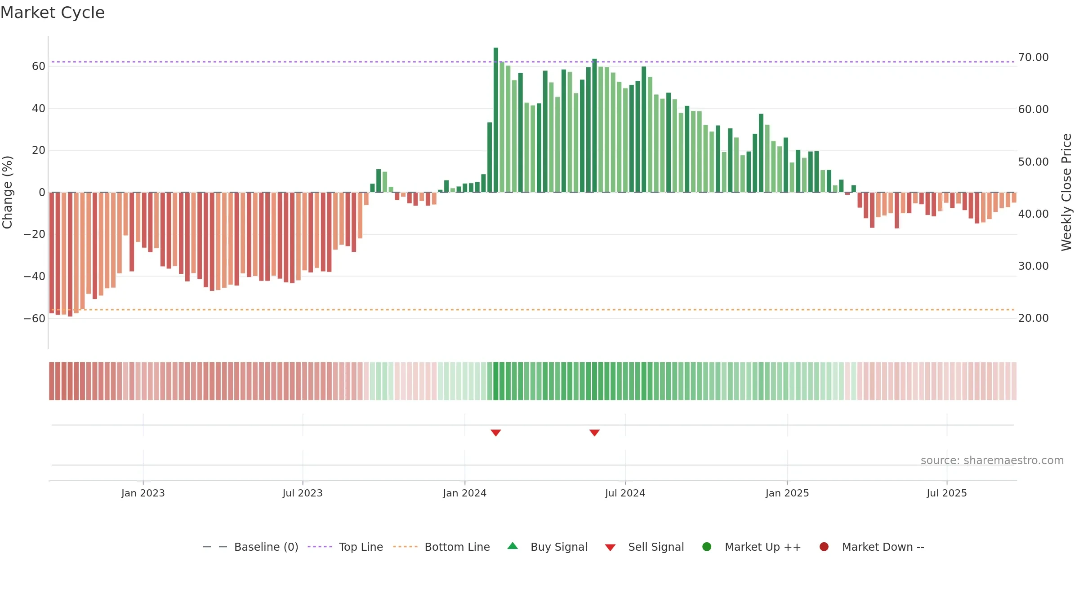Click the Baseline (0) dashed line legend icon
The height and width of the screenshot is (606, 1079).
click(215, 547)
